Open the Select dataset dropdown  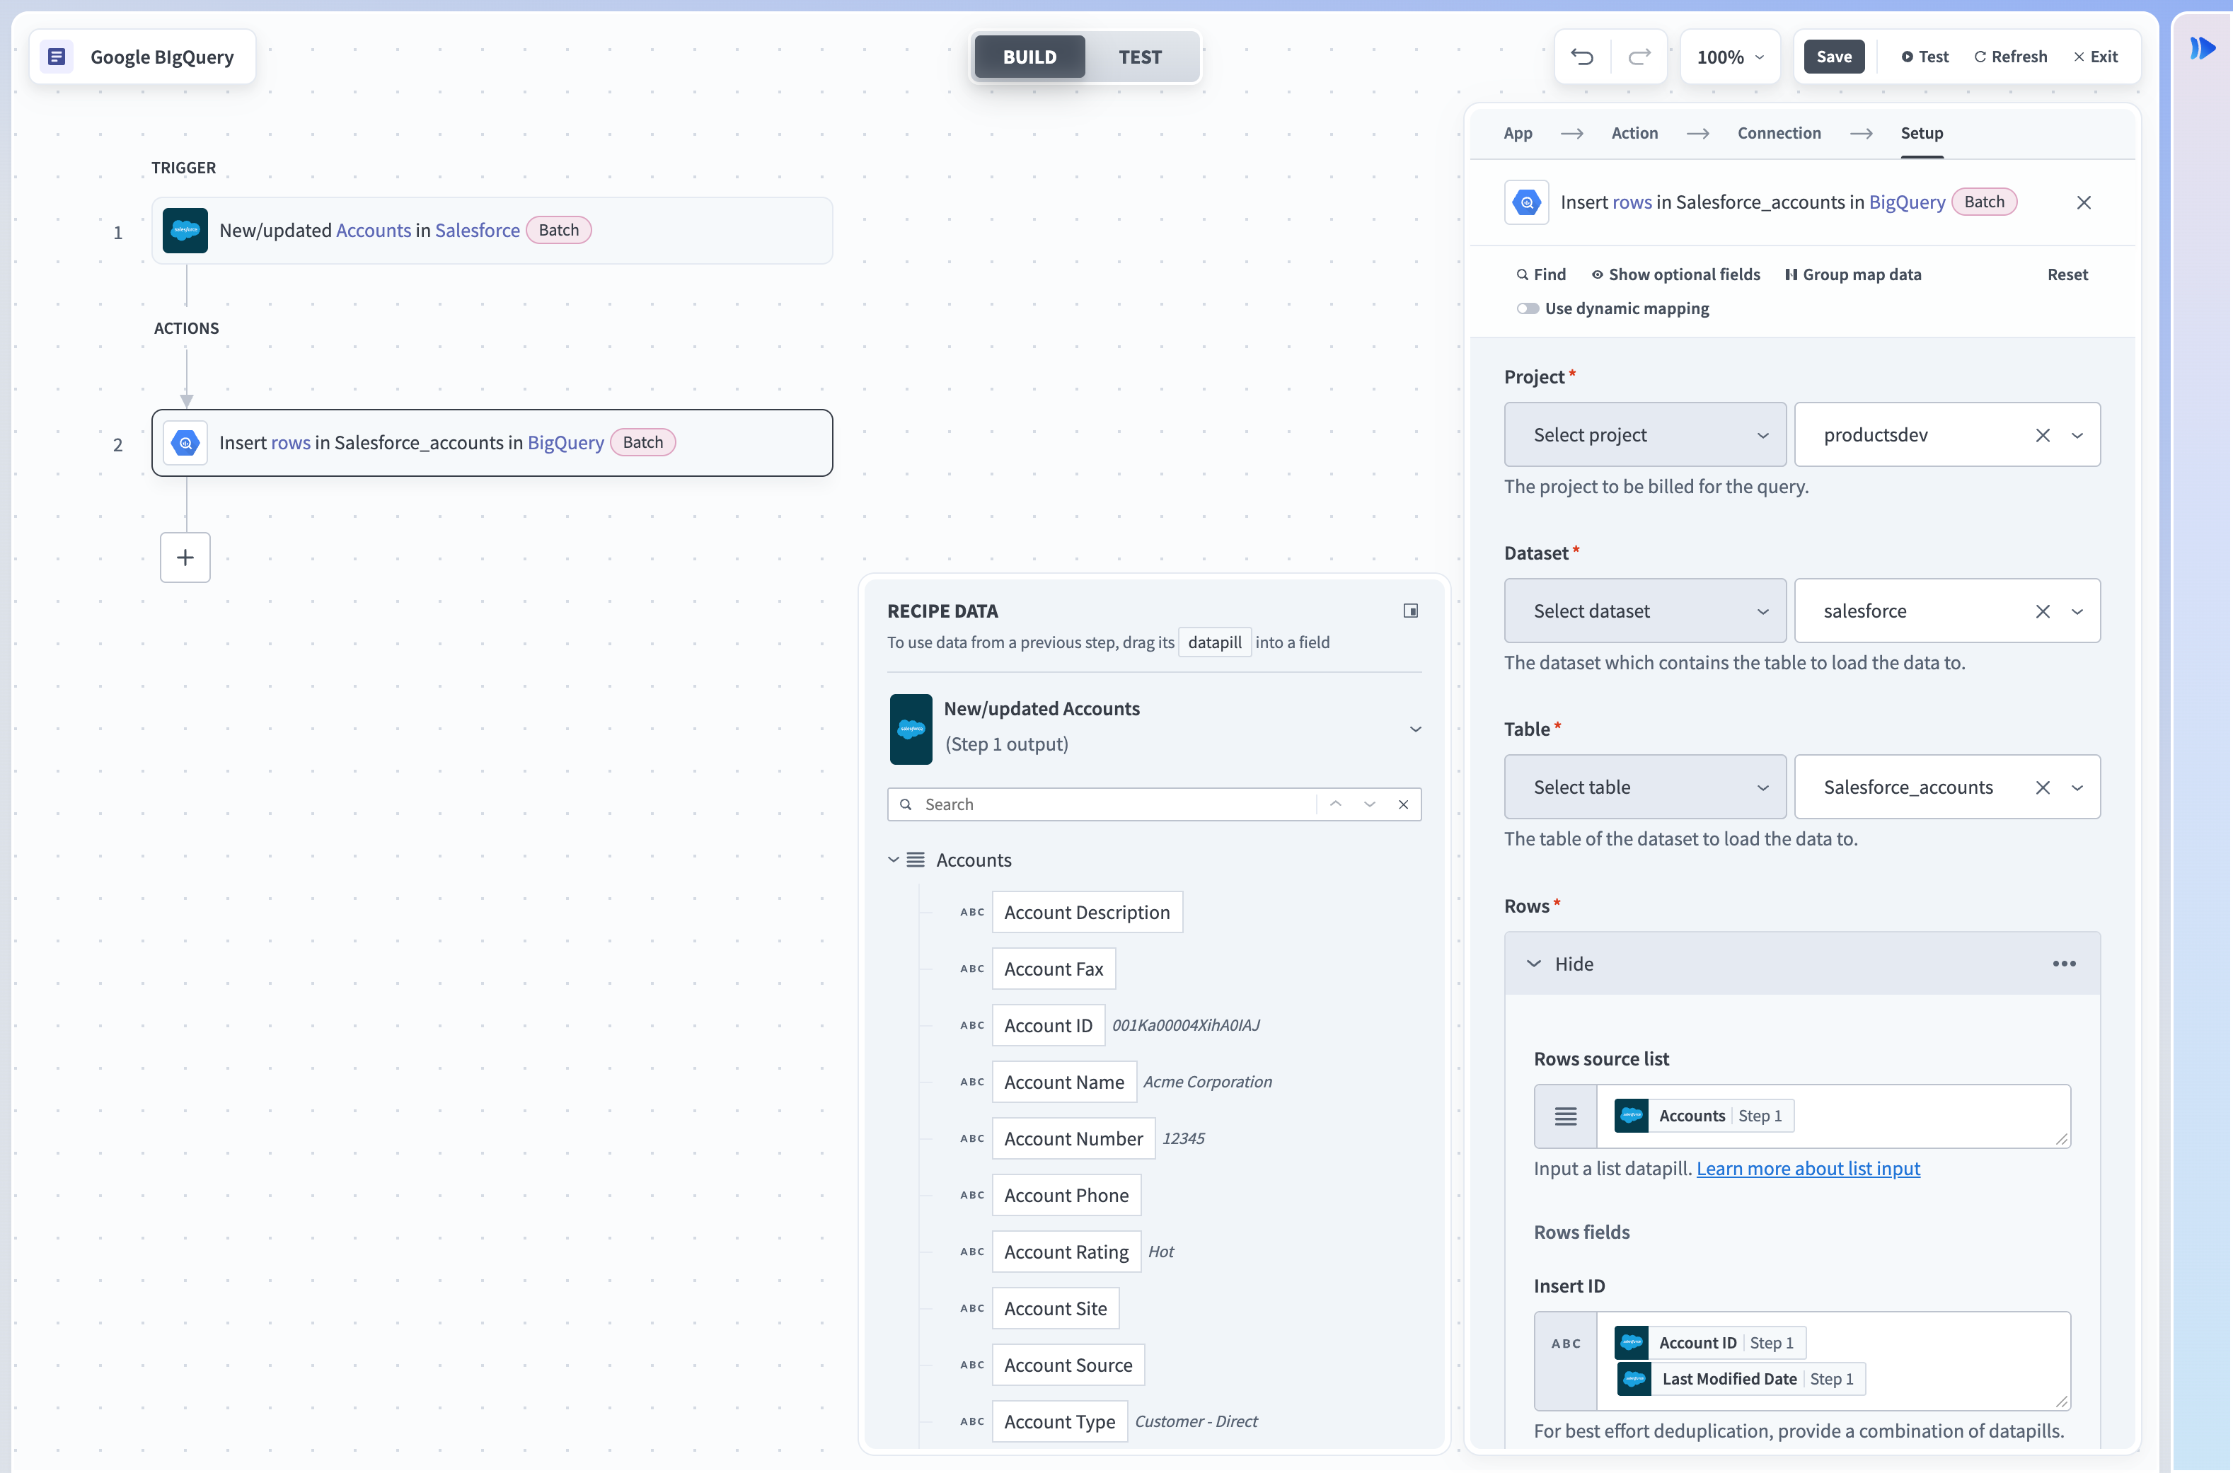click(x=1645, y=611)
